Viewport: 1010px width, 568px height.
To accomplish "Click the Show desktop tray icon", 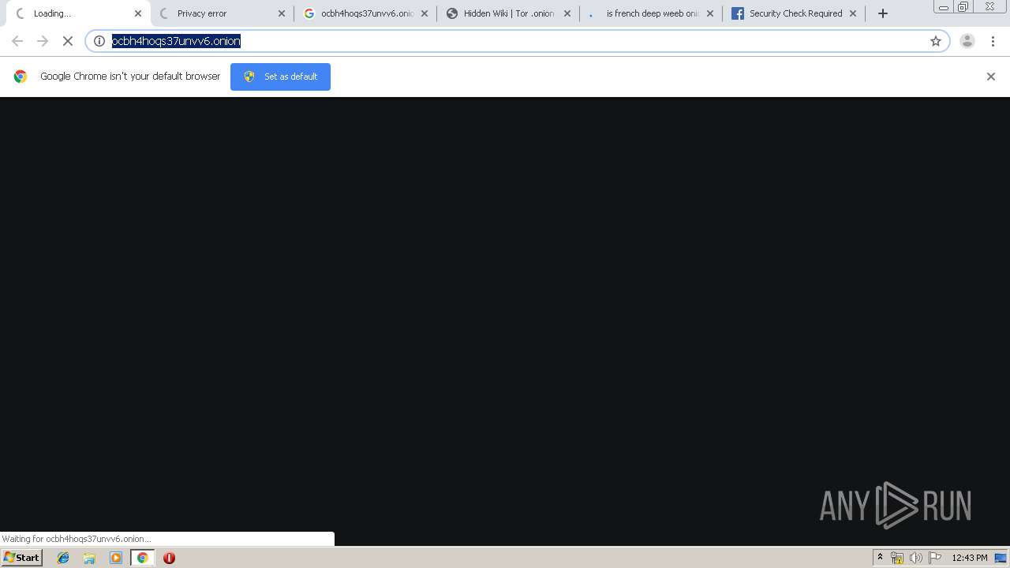I will click(x=1001, y=558).
